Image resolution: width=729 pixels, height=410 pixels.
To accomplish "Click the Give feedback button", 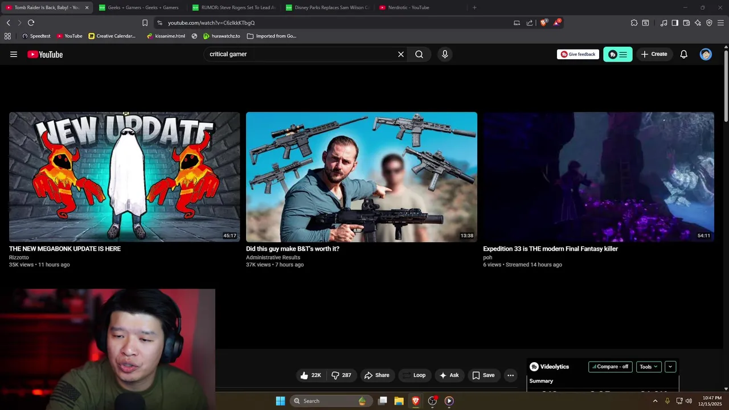I will [578, 54].
